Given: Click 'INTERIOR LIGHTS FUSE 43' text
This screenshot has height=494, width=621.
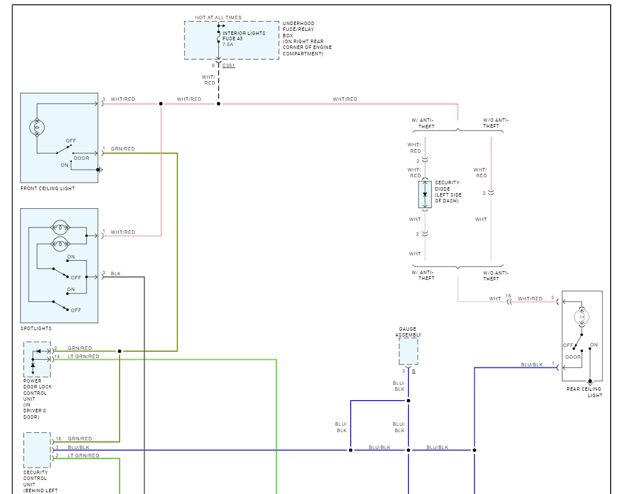Looking at the screenshot, I should pyautogui.click(x=243, y=36).
